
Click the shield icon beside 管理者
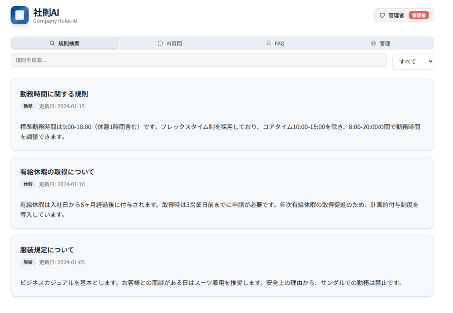(382, 15)
